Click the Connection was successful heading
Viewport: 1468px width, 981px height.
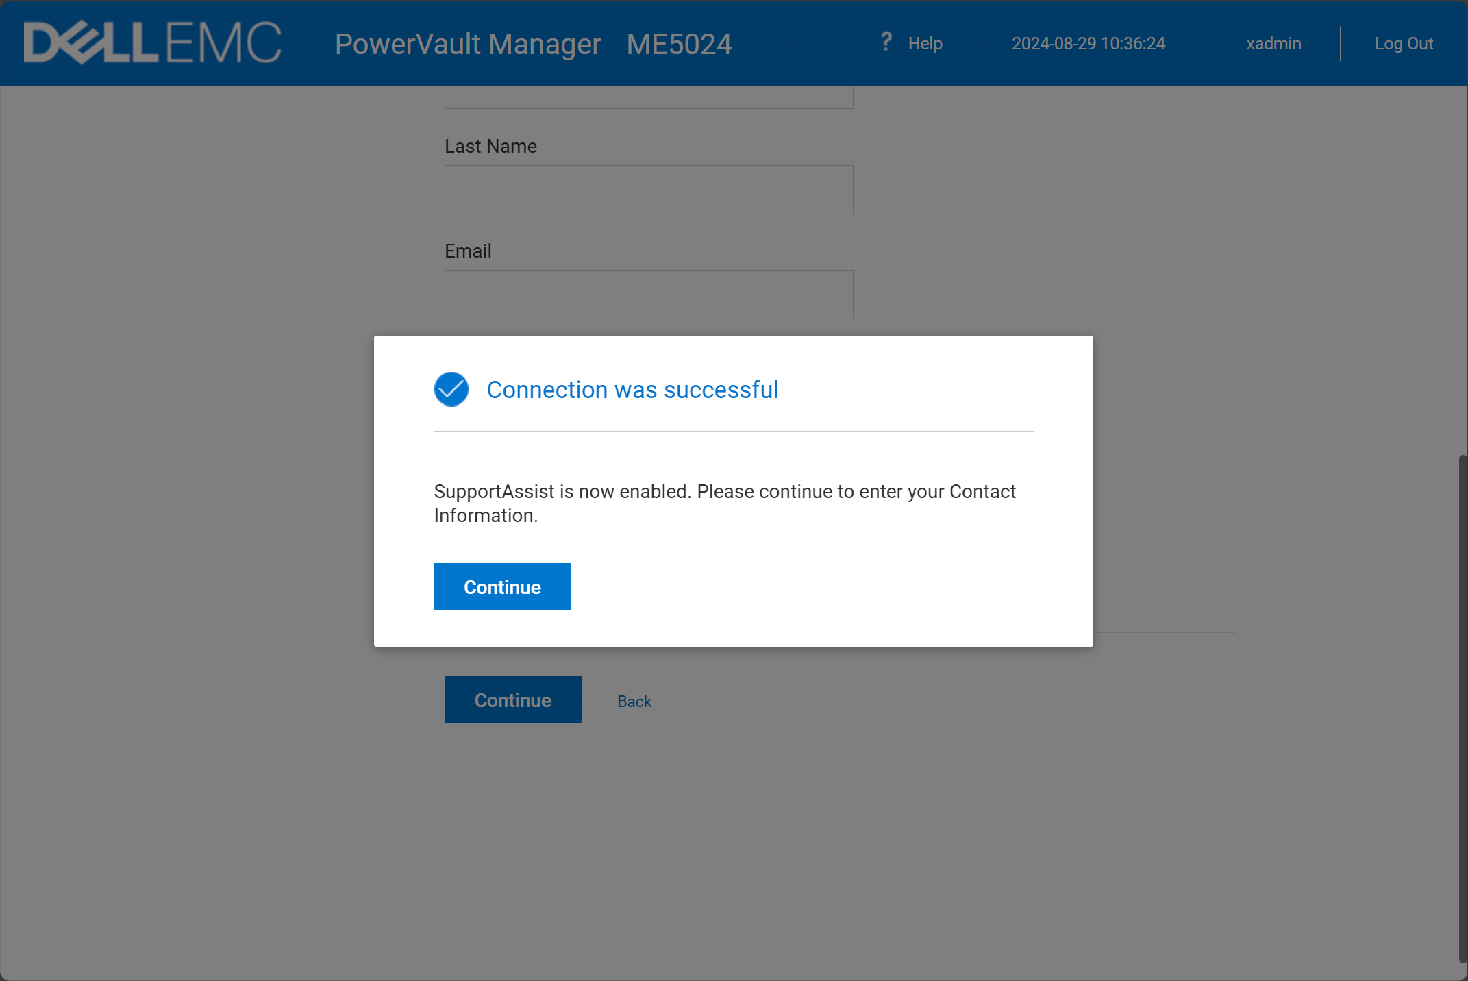click(x=632, y=390)
